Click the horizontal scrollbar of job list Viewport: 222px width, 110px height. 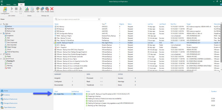coord(124,71)
